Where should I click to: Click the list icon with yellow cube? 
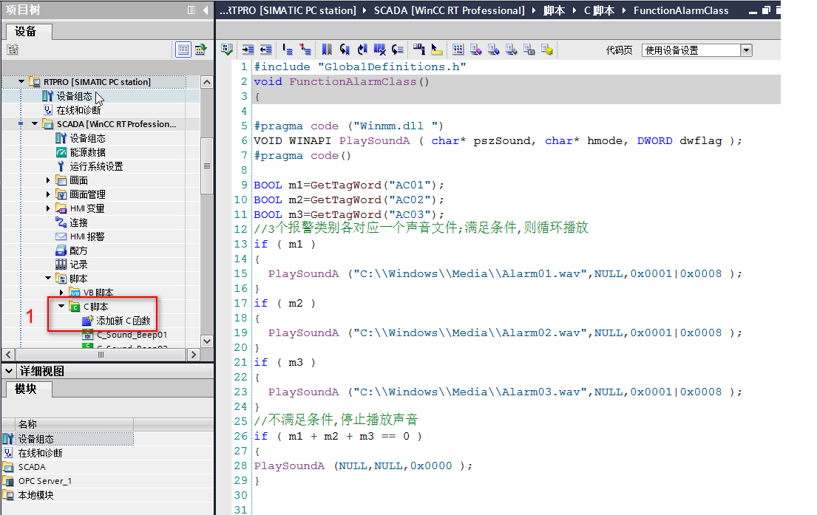(546, 50)
